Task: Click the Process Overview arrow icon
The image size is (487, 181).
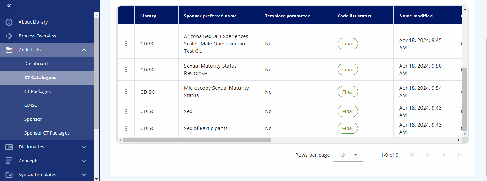Action: (x=9, y=36)
